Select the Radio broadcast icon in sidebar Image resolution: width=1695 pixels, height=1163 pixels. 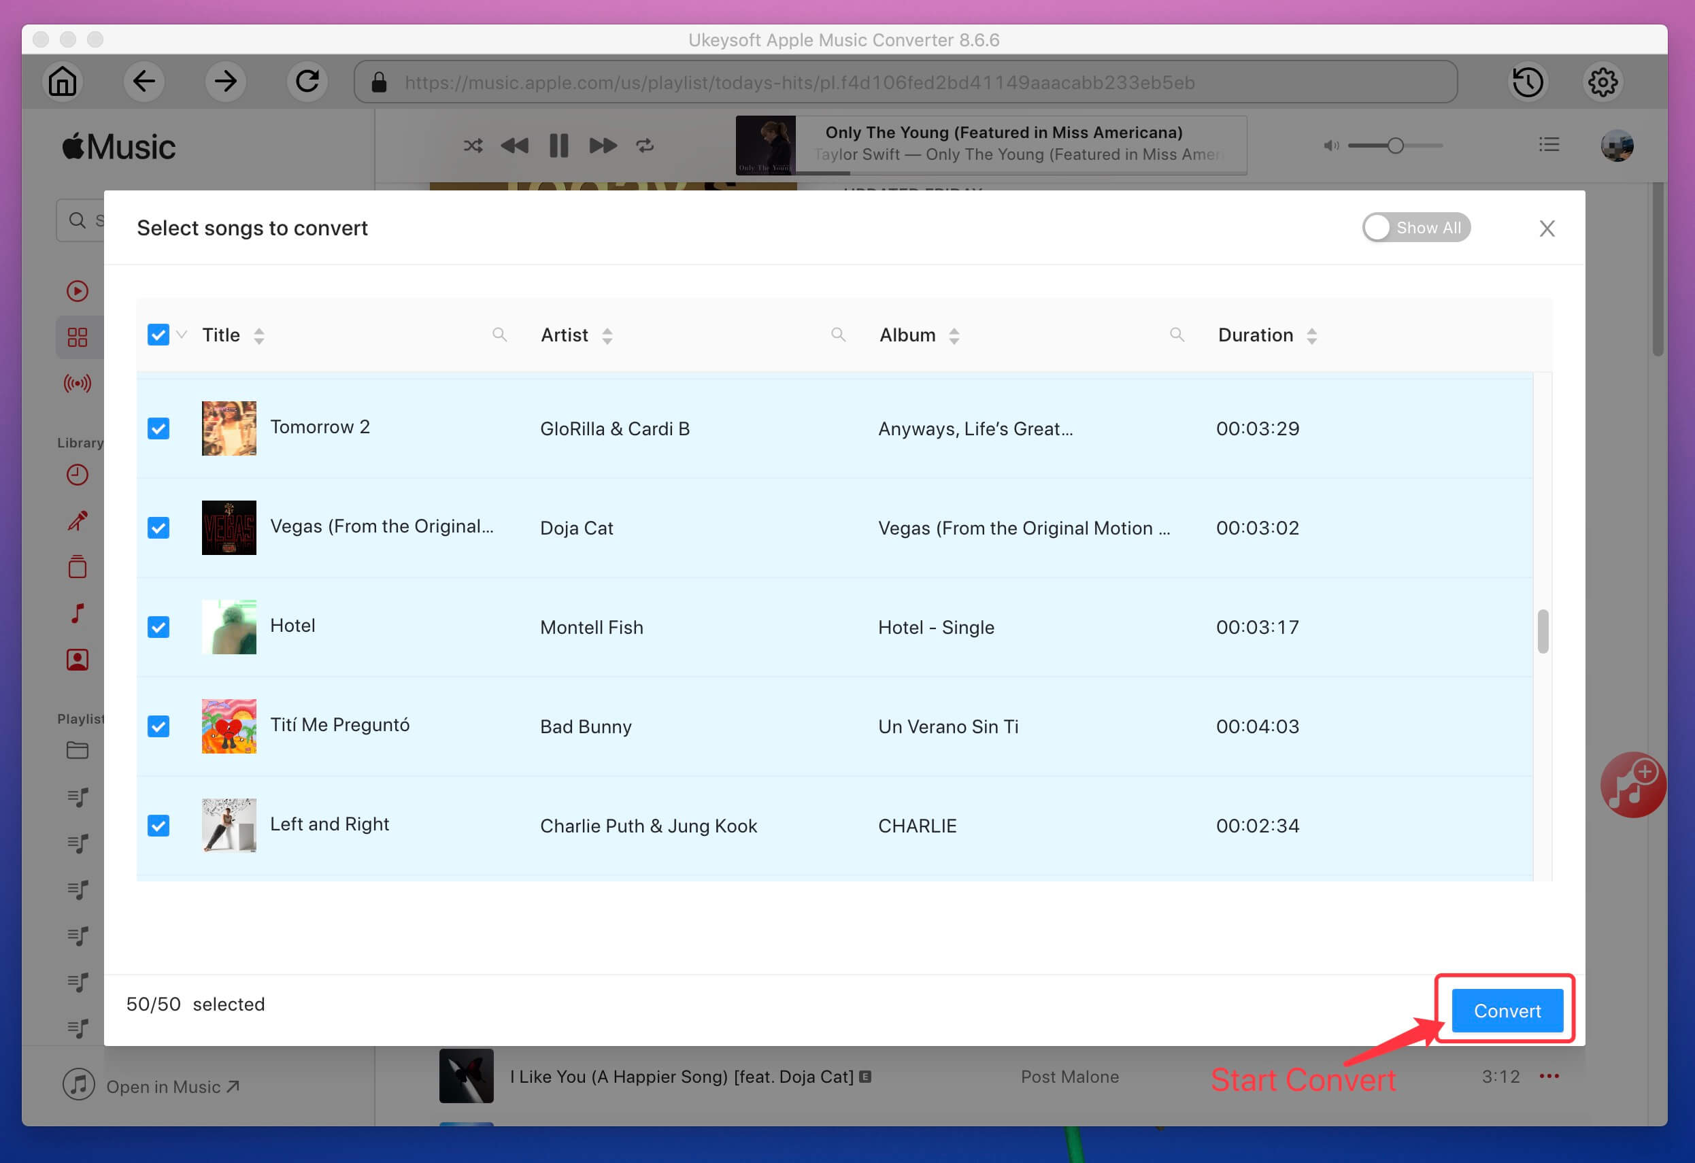pos(76,382)
